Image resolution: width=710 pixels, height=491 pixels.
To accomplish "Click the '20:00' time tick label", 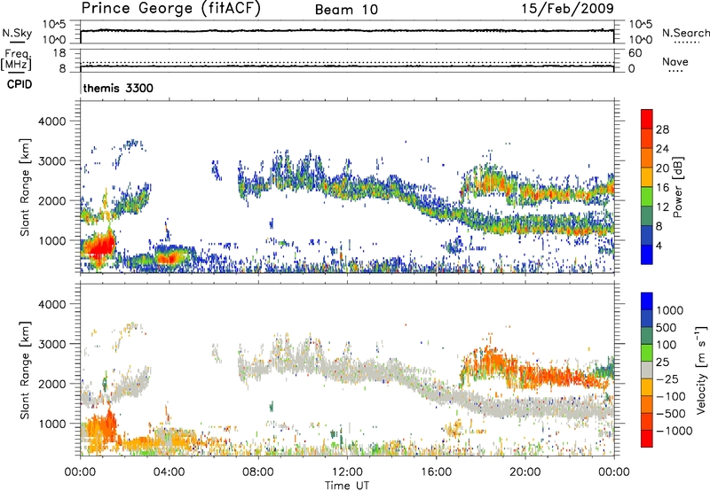I will [525, 472].
